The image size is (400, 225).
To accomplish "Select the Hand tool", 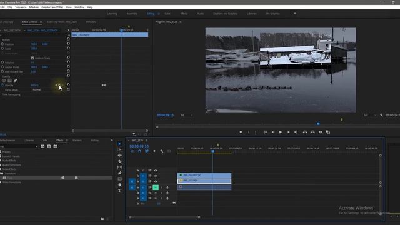I will [119, 185].
